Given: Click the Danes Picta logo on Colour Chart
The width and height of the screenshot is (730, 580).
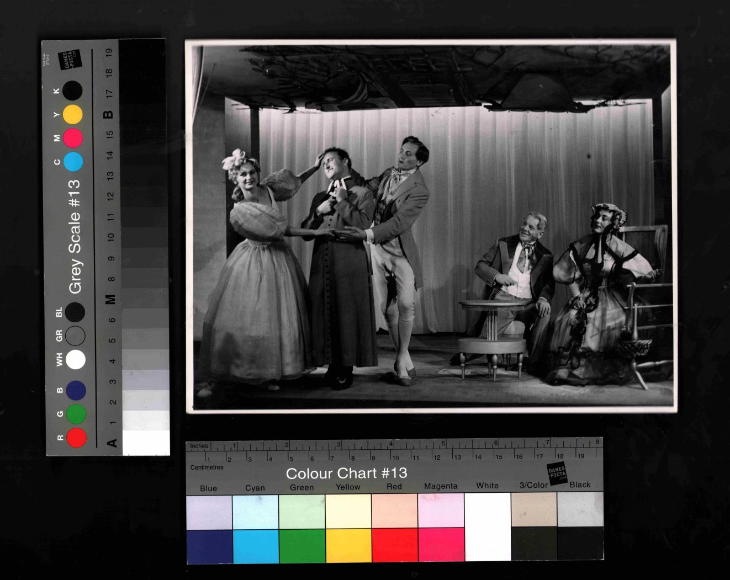Looking at the screenshot, I should 557,474.
